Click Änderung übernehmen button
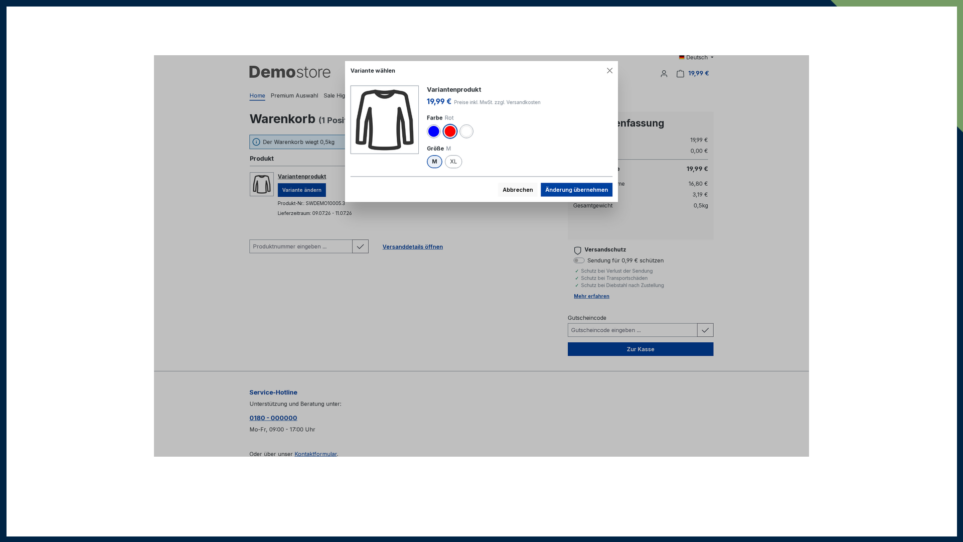This screenshot has width=963, height=542. click(x=576, y=190)
